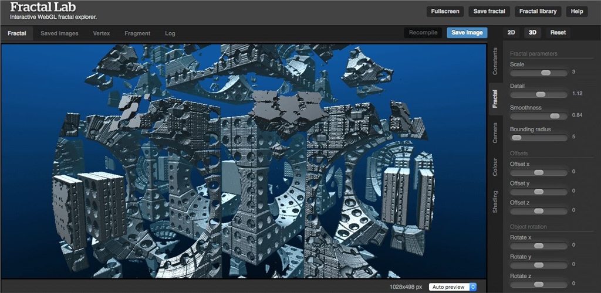
Task: Click the Fullscreen button
Action: pyautogui.click(x=445, y=11)
